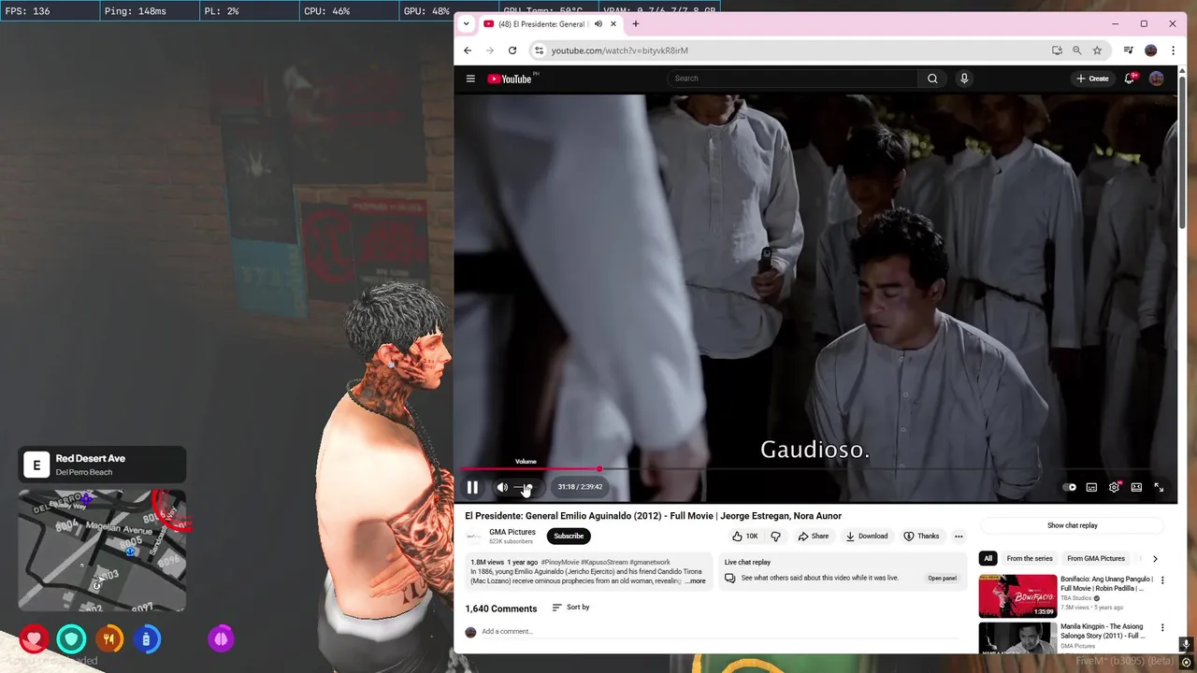This screenshot has width=1197, height=673.
Task: Adjust the player volume slider
Action: (525, 487)
